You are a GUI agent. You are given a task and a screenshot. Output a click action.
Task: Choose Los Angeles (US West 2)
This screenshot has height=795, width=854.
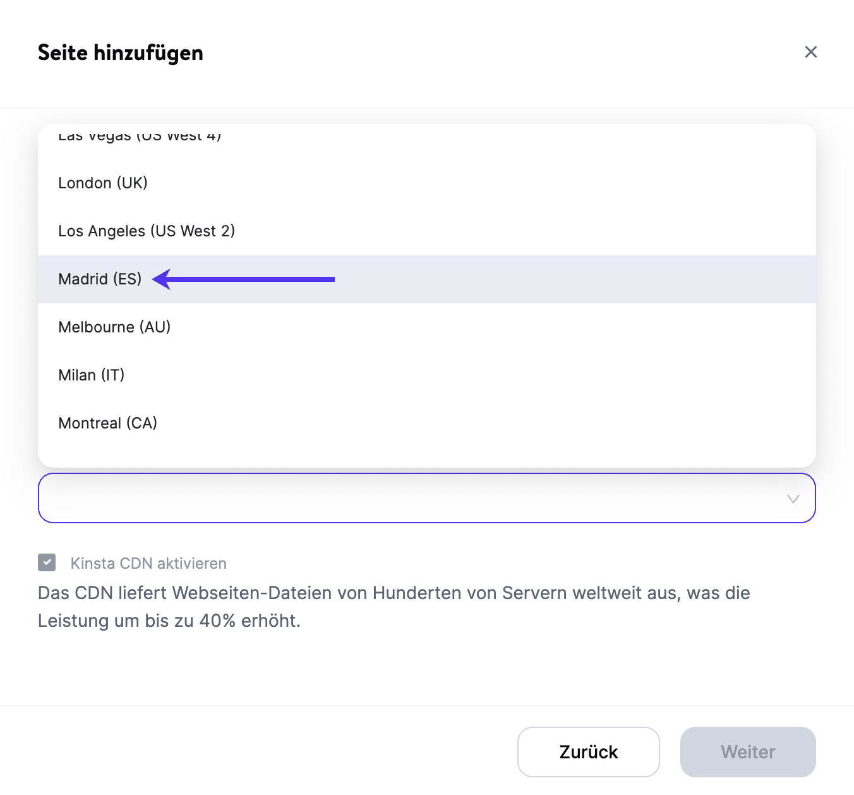[x=147, y=231]
